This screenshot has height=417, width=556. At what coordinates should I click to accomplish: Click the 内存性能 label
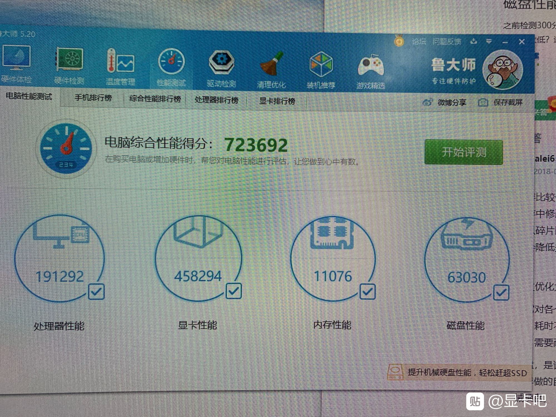click(332, 325)
